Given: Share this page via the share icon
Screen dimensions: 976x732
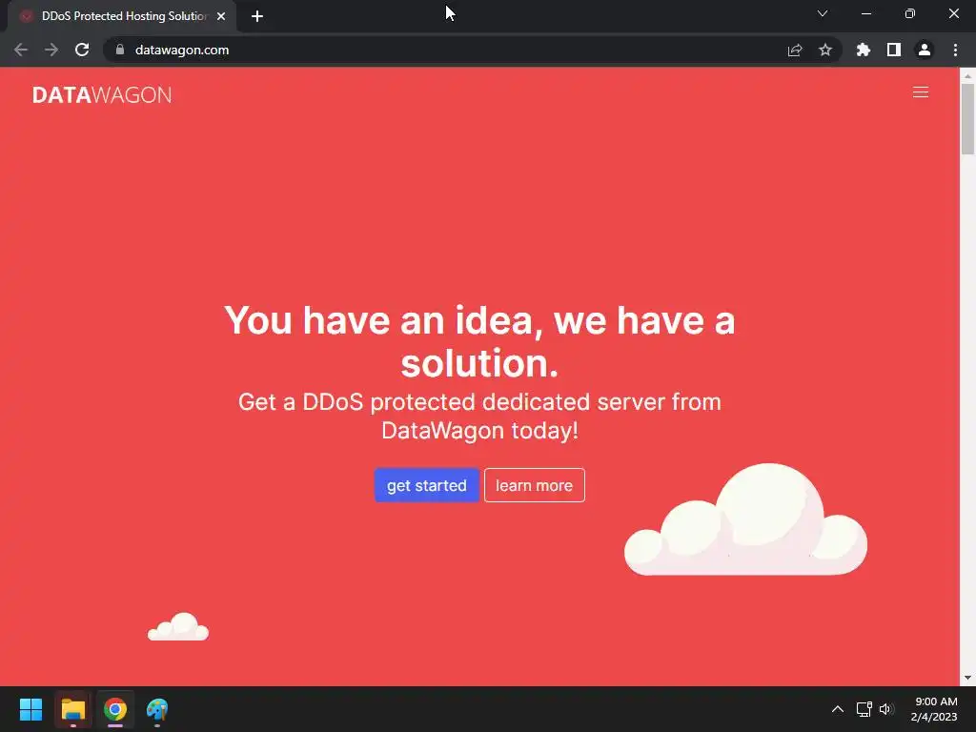Looking at the screenshot, I should click(795, 50).
